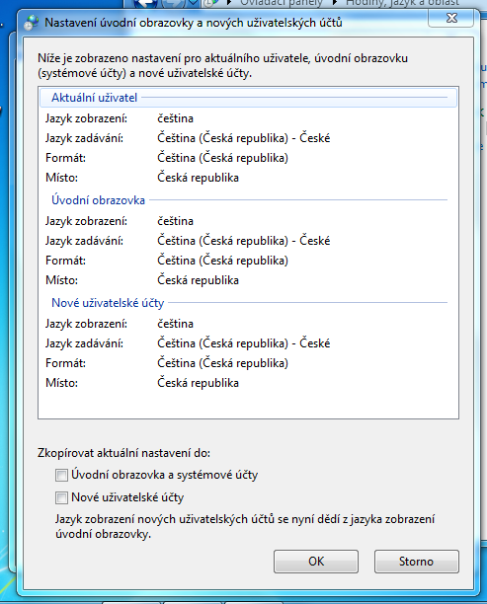Open the Ovládací panely breadcrumb item

tap(282, 3)
